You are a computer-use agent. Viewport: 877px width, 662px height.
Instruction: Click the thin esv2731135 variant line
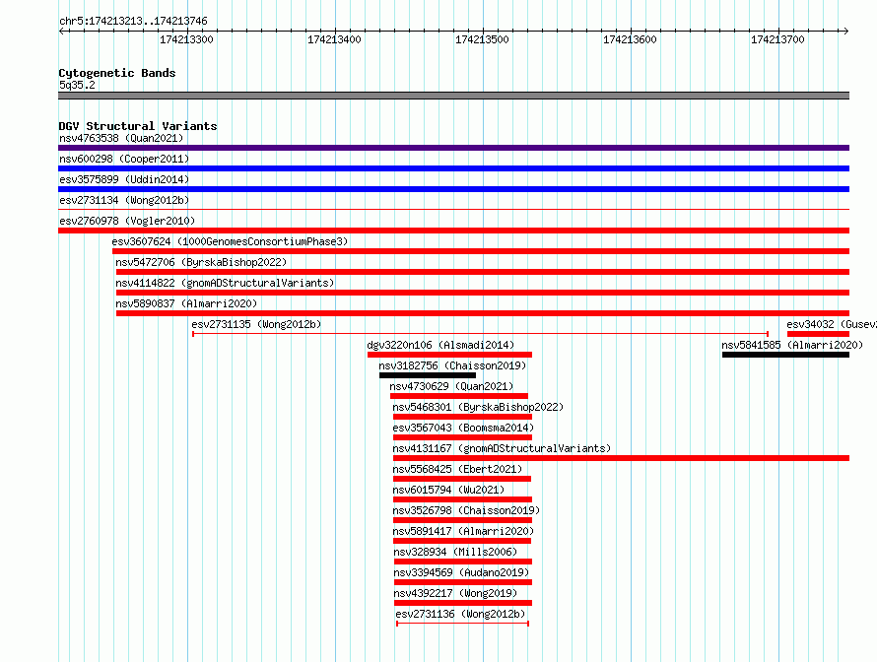pos(481,334)
